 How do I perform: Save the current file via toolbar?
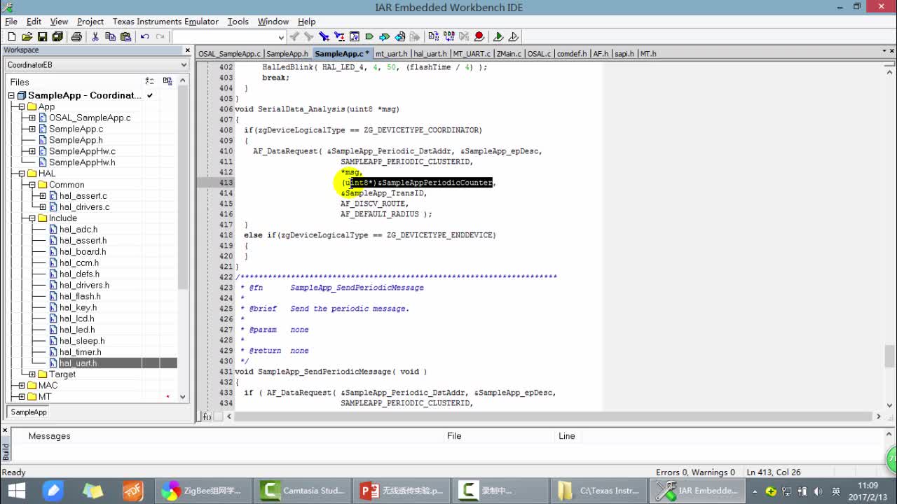tap(42, 36)
